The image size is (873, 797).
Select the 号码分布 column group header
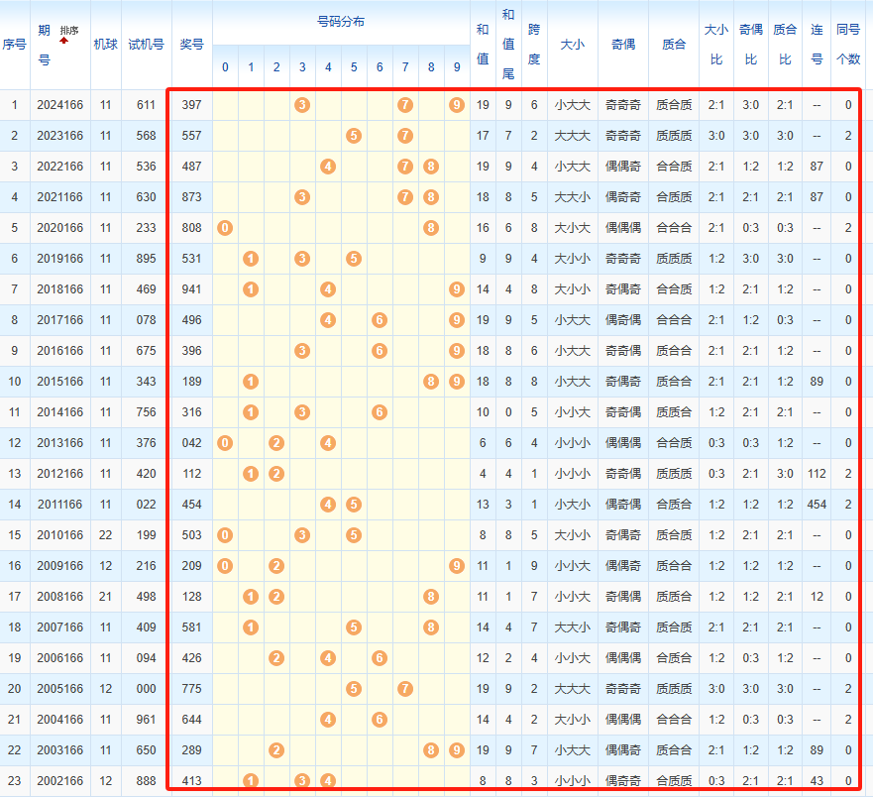point(340,21)
